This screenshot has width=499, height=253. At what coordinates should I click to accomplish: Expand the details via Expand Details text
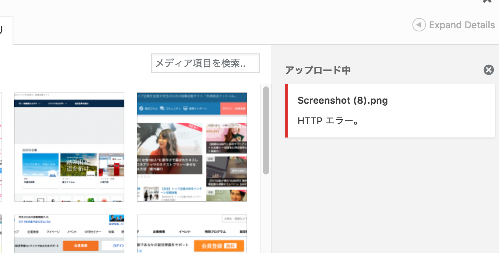coord(462,25)
